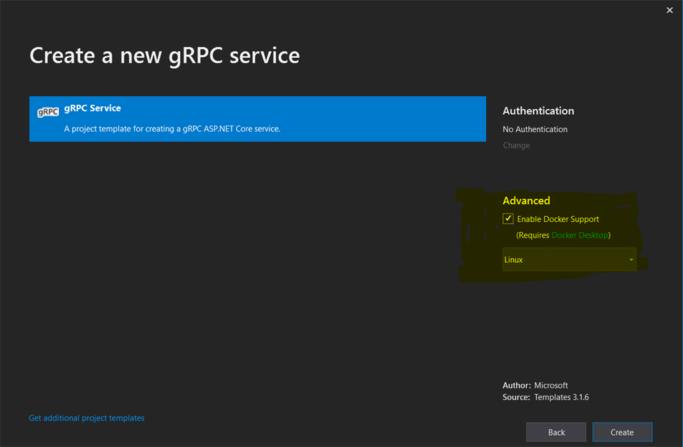The image size is (683, 447).
Task: Click the Author: Microsoft label
Action: (536, 386)
